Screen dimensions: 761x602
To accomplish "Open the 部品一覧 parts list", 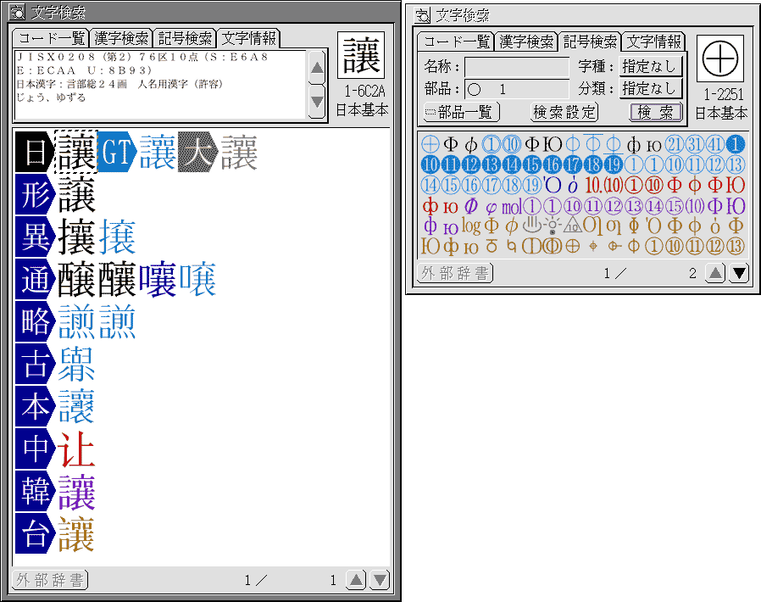I will (461, 112).
